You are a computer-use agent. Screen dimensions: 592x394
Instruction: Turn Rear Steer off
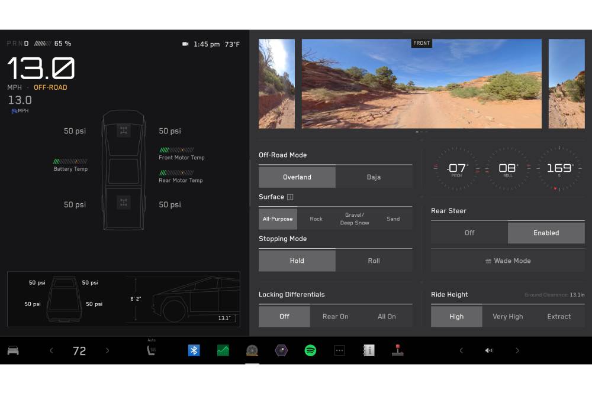click(469, 233)
